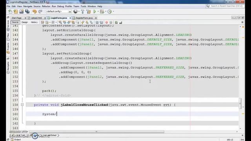This screenshot has width=251, height=141.
Task: Click the Profile Project icon
Action: (109, 11)
